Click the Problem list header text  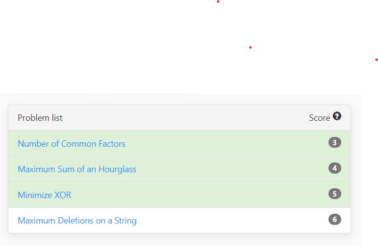pos(40,118)
